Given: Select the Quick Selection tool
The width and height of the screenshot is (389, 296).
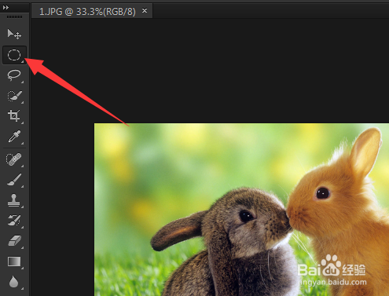Looking at the screenshot, I should 14,96.
